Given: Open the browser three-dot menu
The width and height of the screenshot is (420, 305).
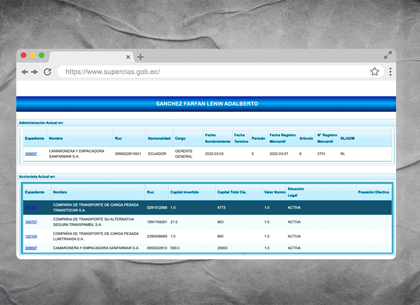Looking at the screenshot, I should click(x=390, y=72).
